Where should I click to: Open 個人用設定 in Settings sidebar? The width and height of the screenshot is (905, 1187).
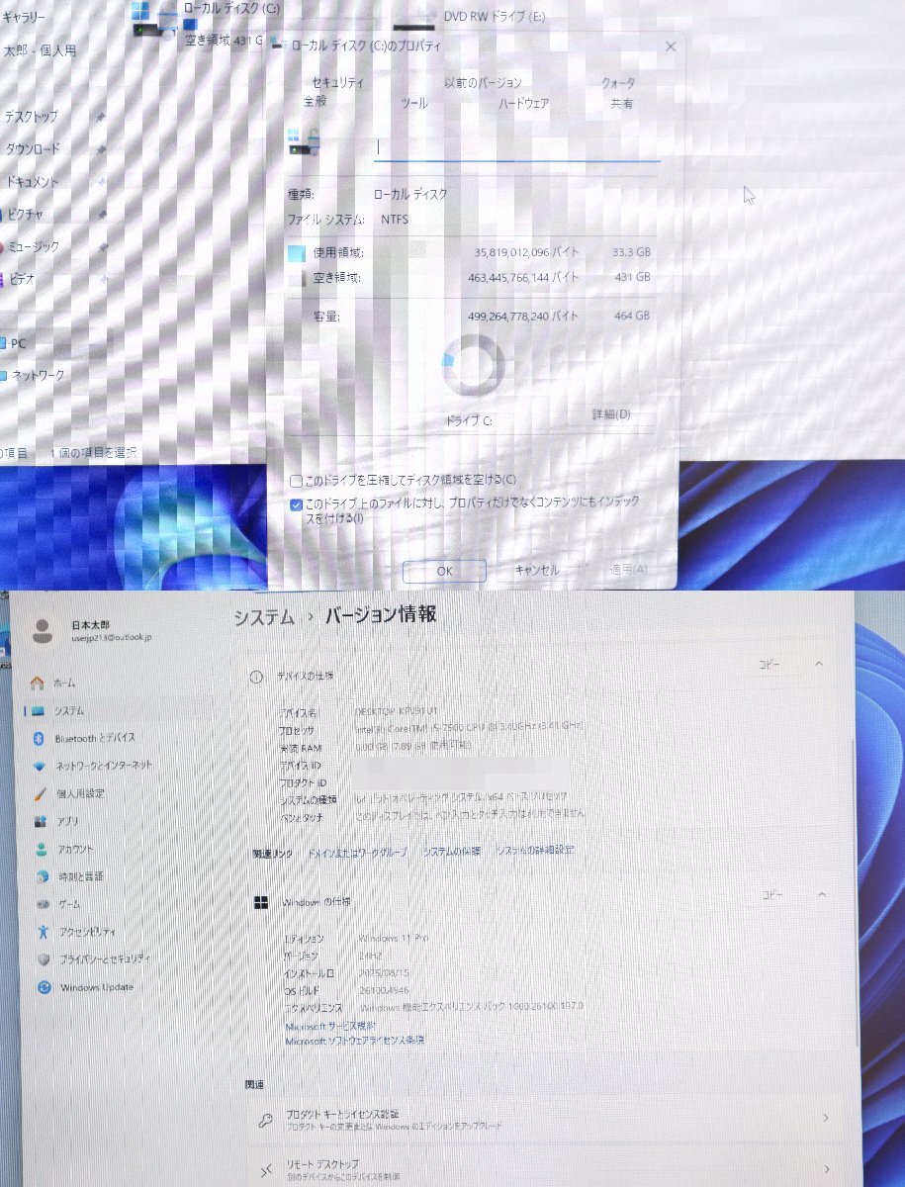coord(68,793)
